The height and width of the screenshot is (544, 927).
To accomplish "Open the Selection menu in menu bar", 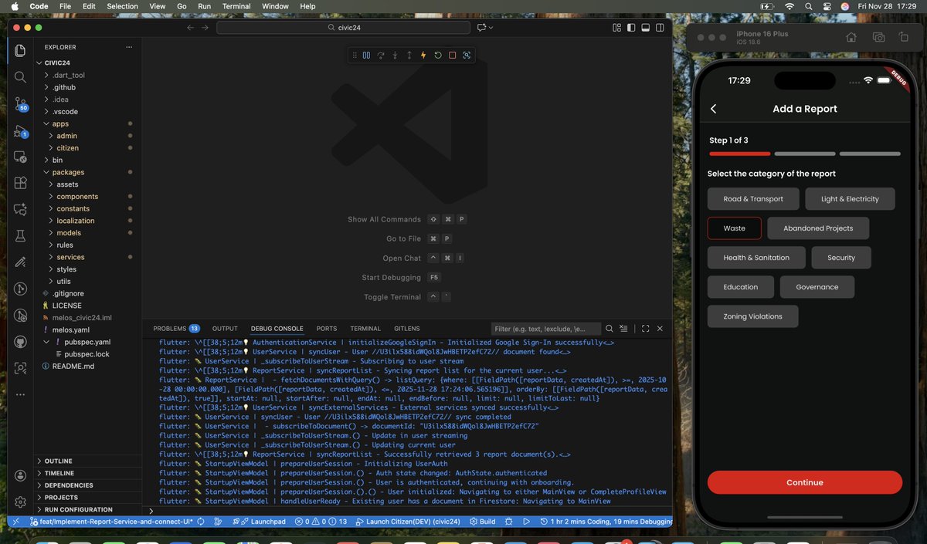I will pos(123,6).
